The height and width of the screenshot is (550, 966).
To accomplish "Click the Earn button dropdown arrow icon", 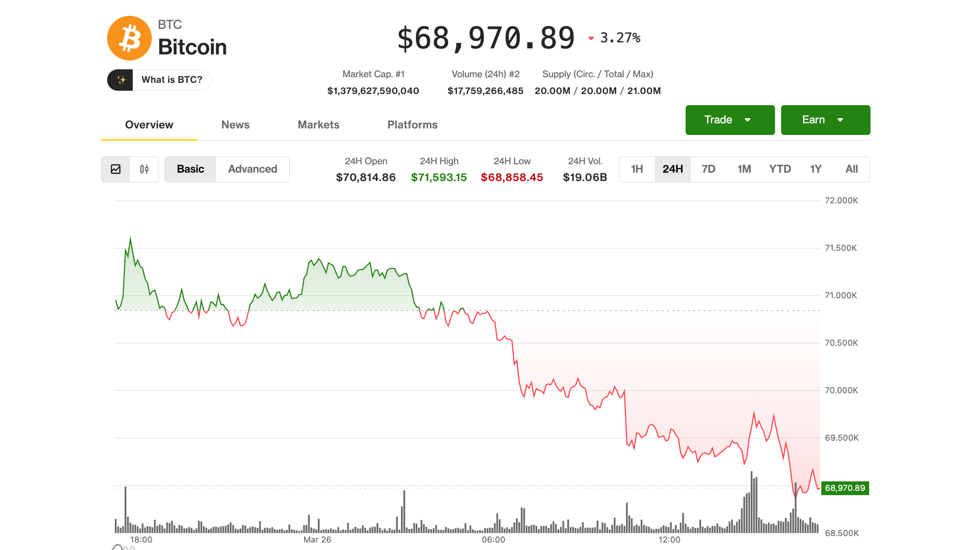I will [841, 120].
